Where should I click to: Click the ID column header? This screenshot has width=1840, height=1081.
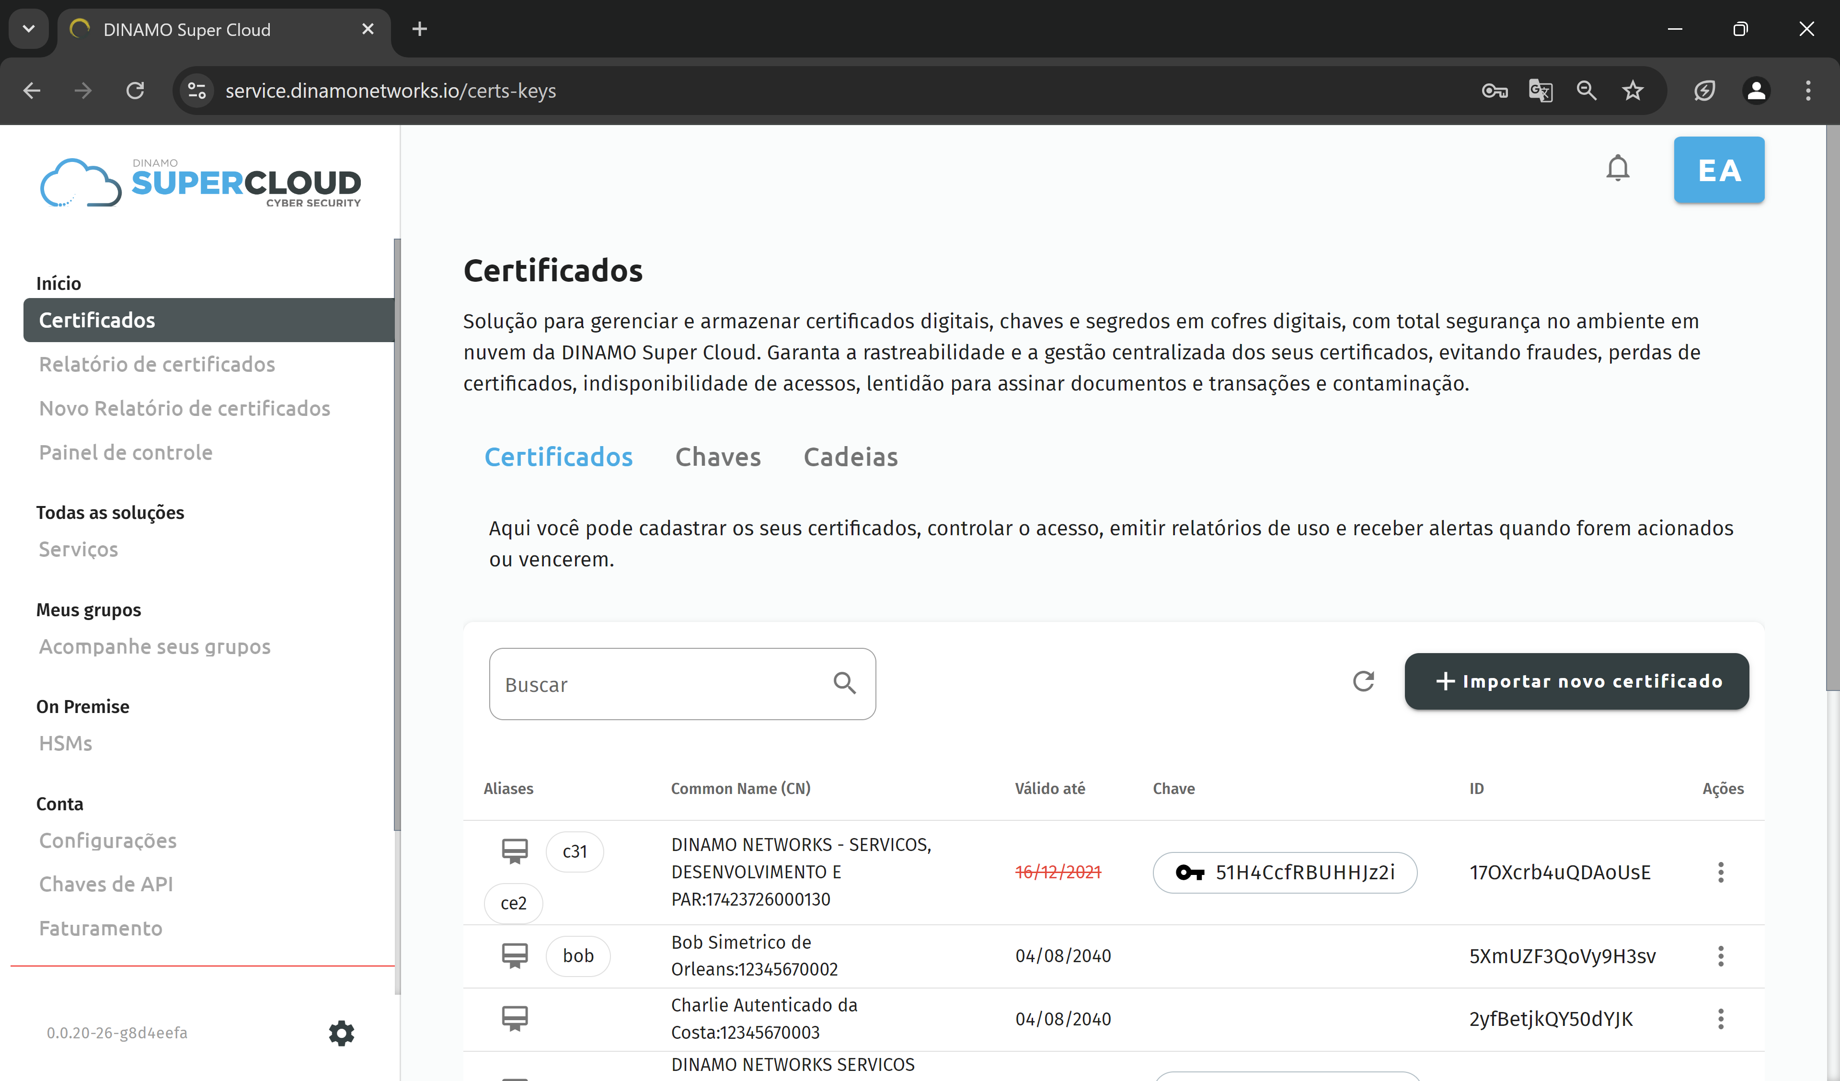(1476, 789)
